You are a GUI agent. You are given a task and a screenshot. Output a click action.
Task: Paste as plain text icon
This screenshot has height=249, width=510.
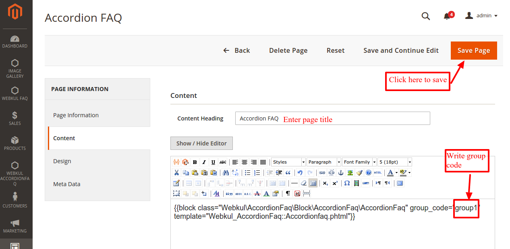tap(204, 172)
